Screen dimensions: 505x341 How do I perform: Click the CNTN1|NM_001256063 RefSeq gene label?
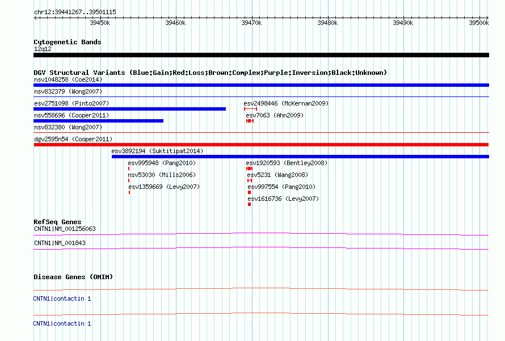click(x=65, y=229)
